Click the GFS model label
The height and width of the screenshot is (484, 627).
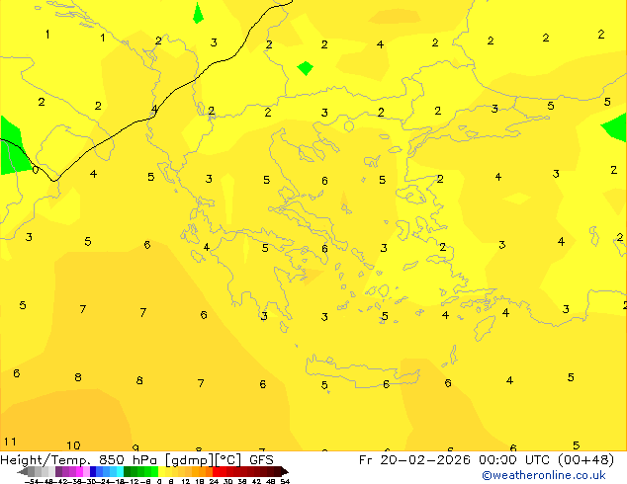point(261,460)
